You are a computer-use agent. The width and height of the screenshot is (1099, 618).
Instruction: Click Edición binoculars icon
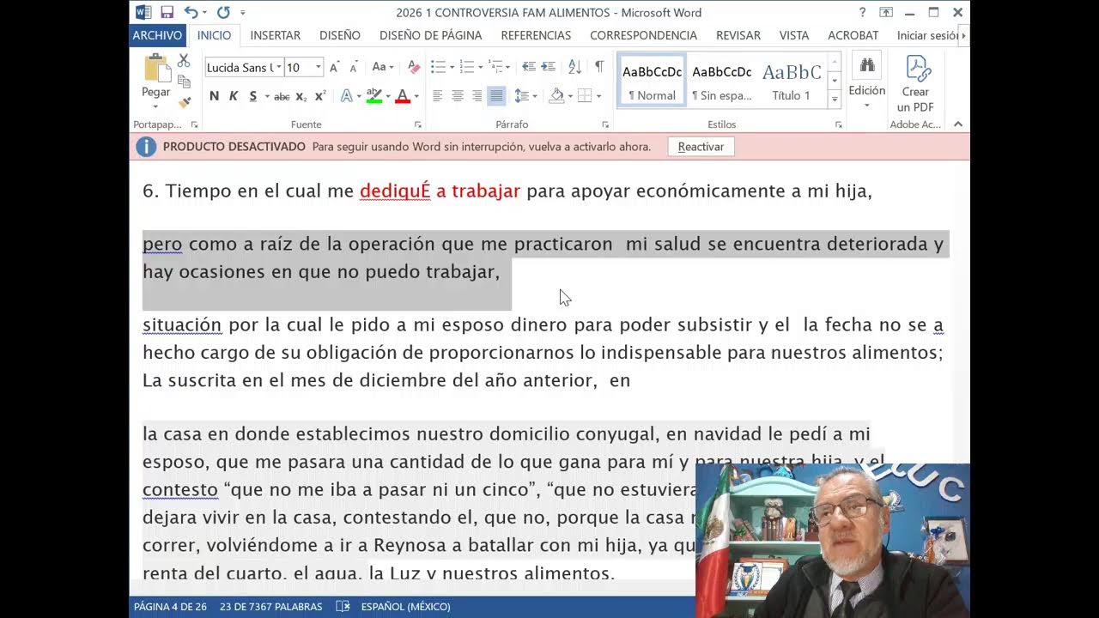(x=867, y=65)
